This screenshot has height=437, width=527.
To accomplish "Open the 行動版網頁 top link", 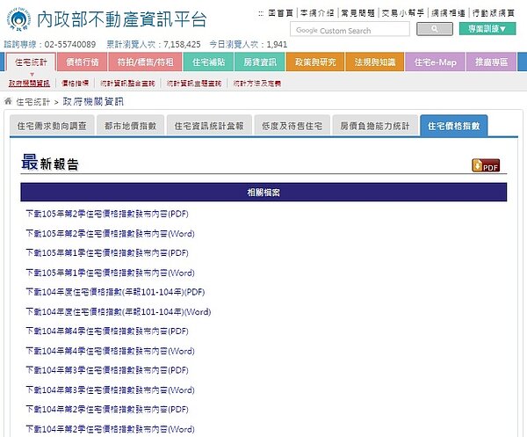I will click(494, 13).
